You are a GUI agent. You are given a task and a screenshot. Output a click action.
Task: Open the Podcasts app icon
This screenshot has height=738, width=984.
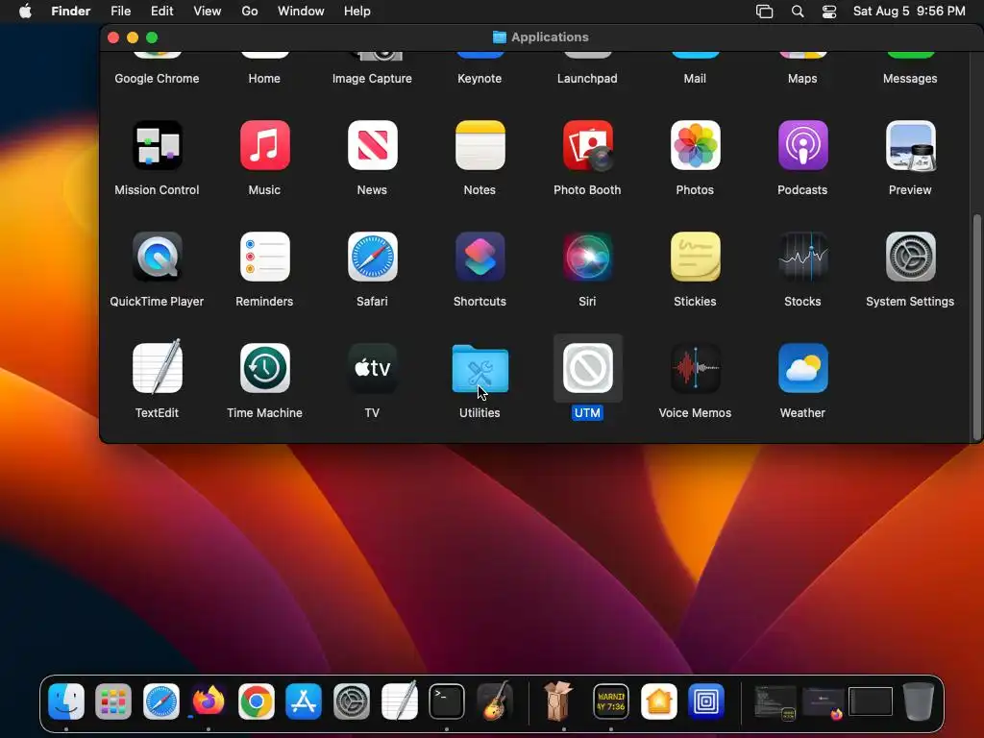pyautogui.click(x=802, y=146)
